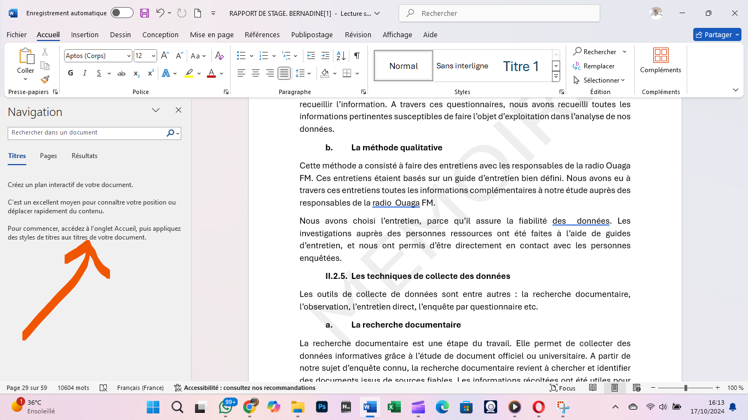
Task: Launch Google Chrome from the taskbar
Action: 250,407
